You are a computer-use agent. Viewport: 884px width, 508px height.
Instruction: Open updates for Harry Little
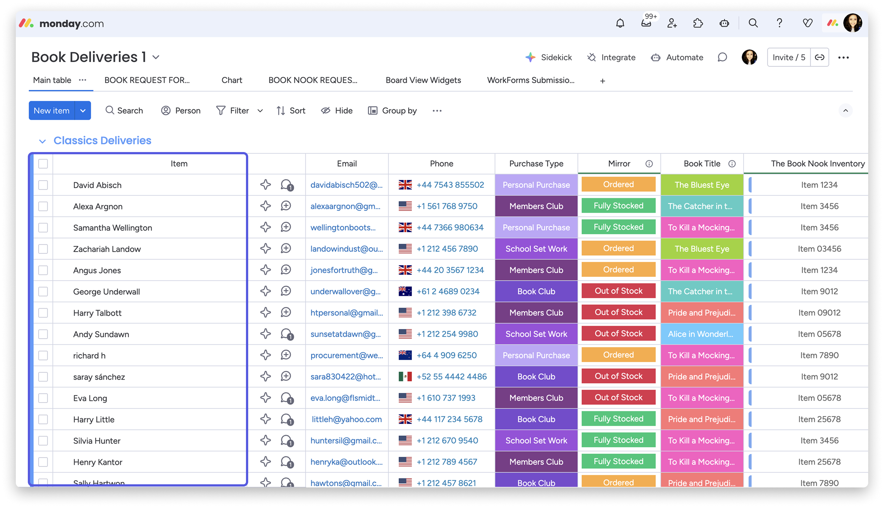(x=287, y=419)
